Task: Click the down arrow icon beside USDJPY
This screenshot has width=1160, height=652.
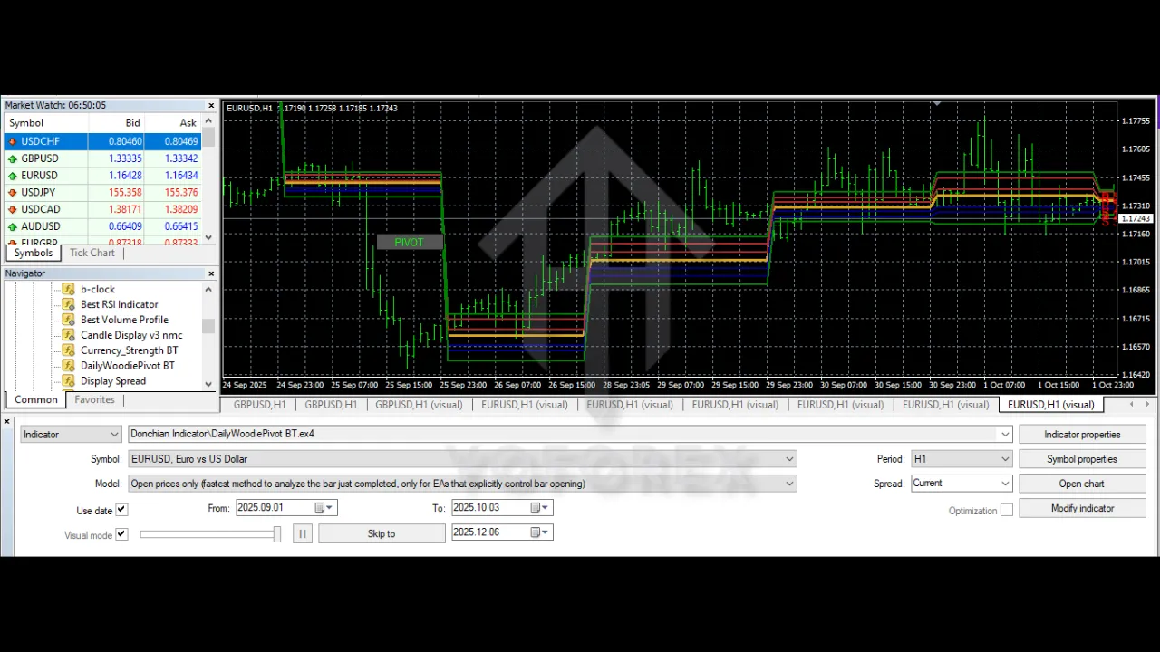Action: click(x=12, y=193)
